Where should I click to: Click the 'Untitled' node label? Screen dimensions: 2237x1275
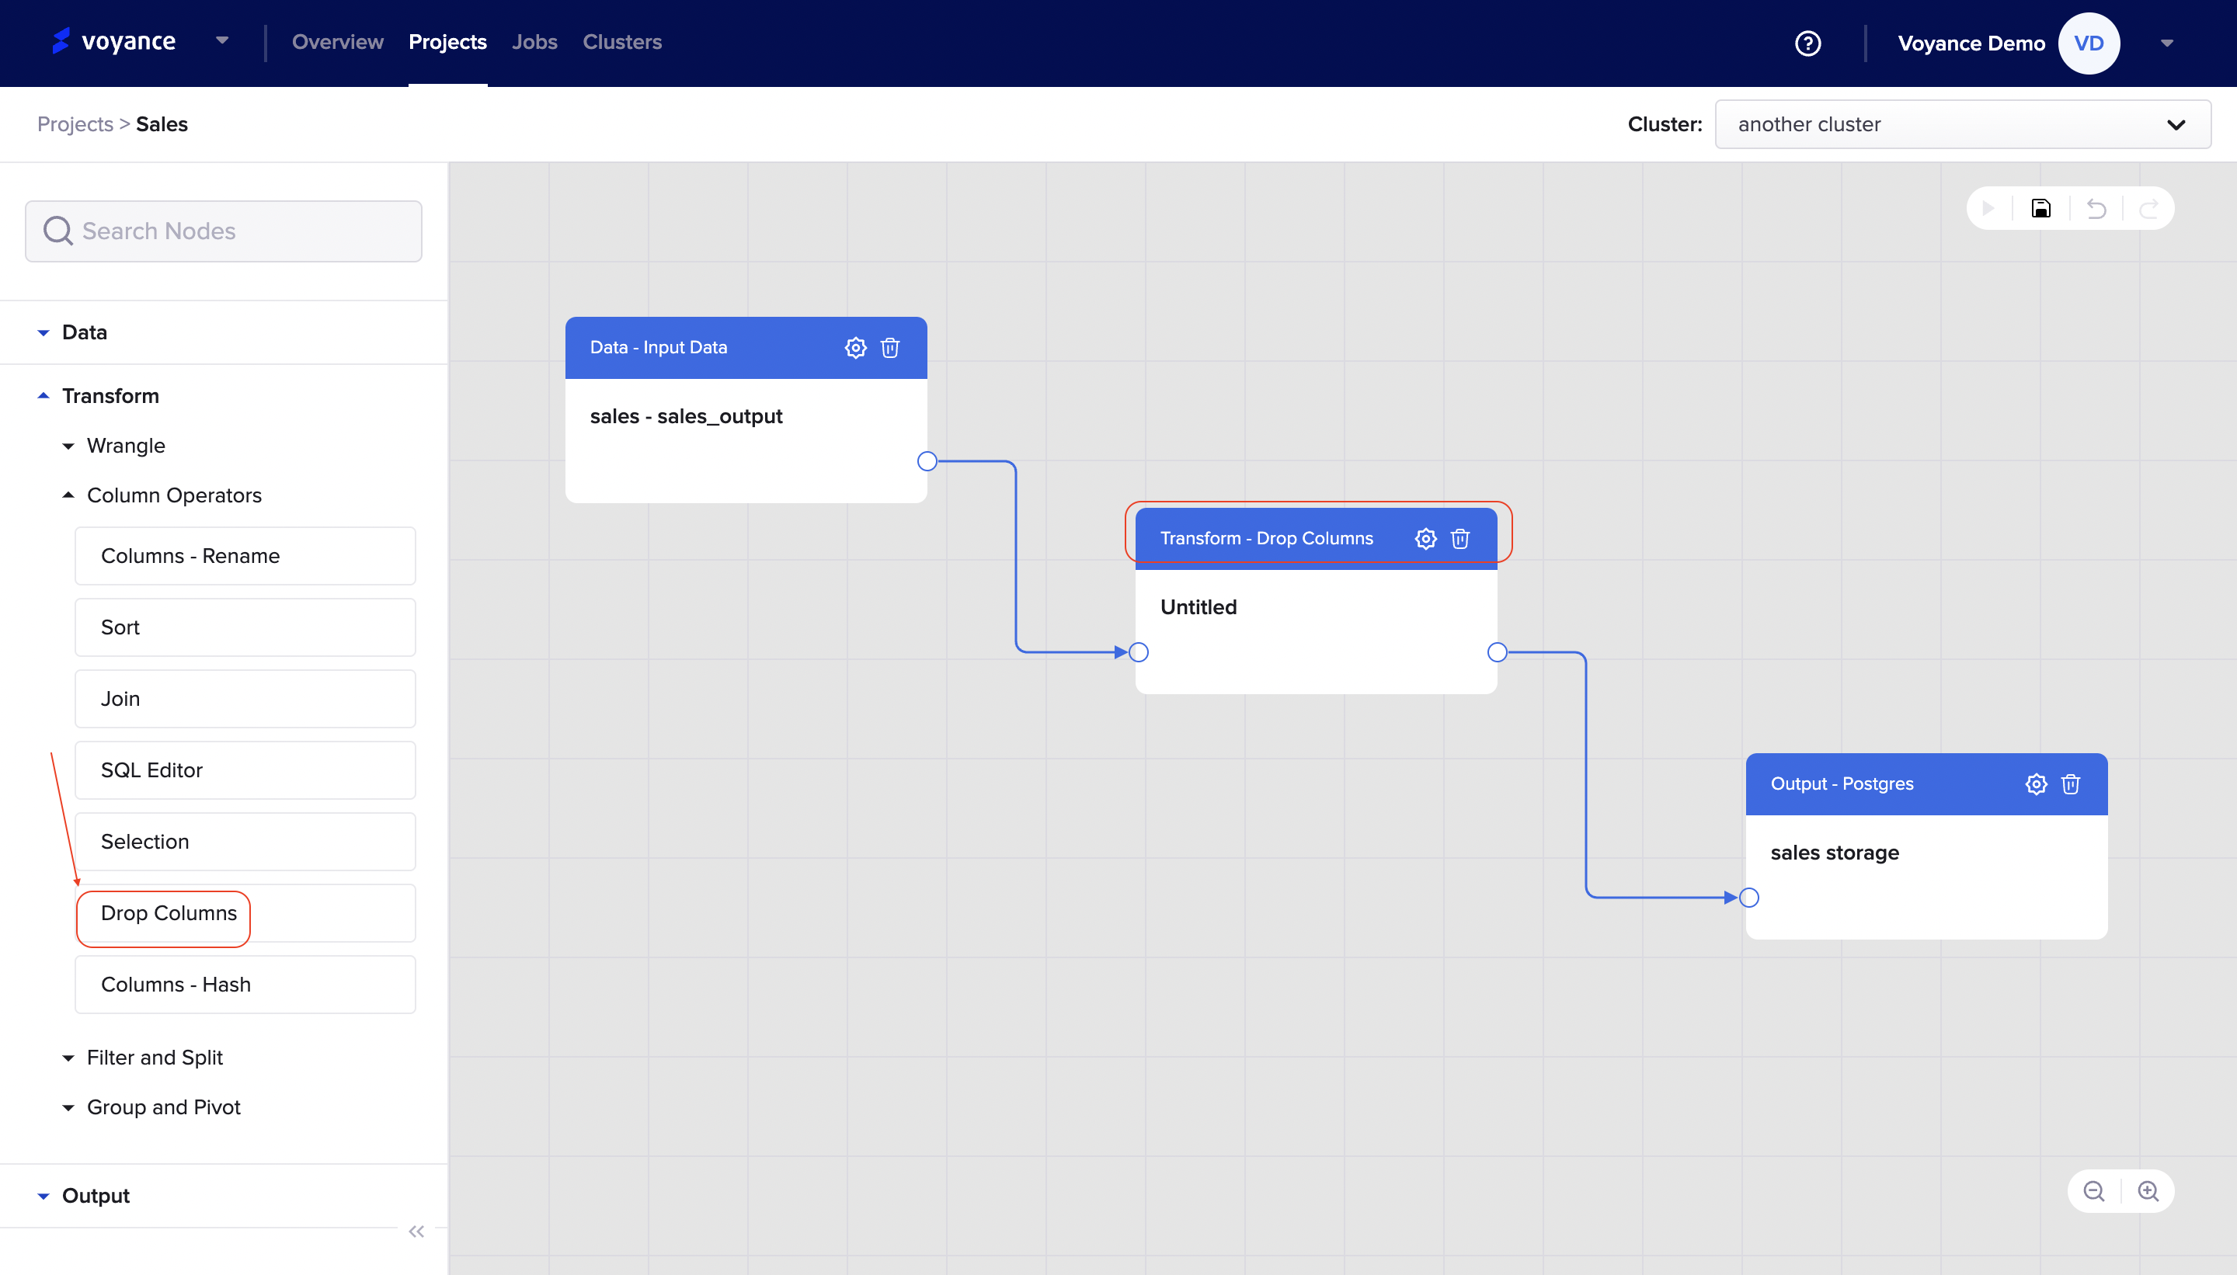[1199, 607]
